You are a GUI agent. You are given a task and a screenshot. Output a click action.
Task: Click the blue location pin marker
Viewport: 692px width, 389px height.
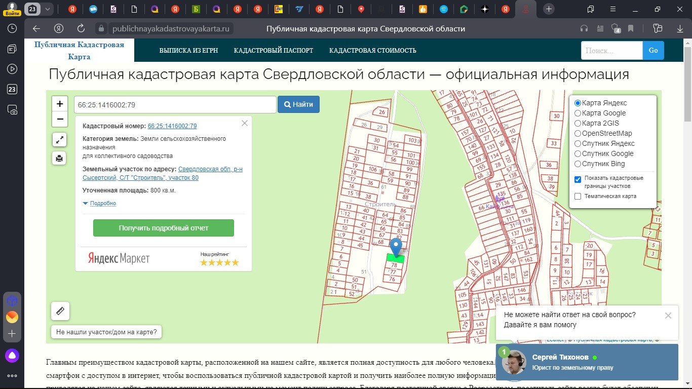coord(395,246)
